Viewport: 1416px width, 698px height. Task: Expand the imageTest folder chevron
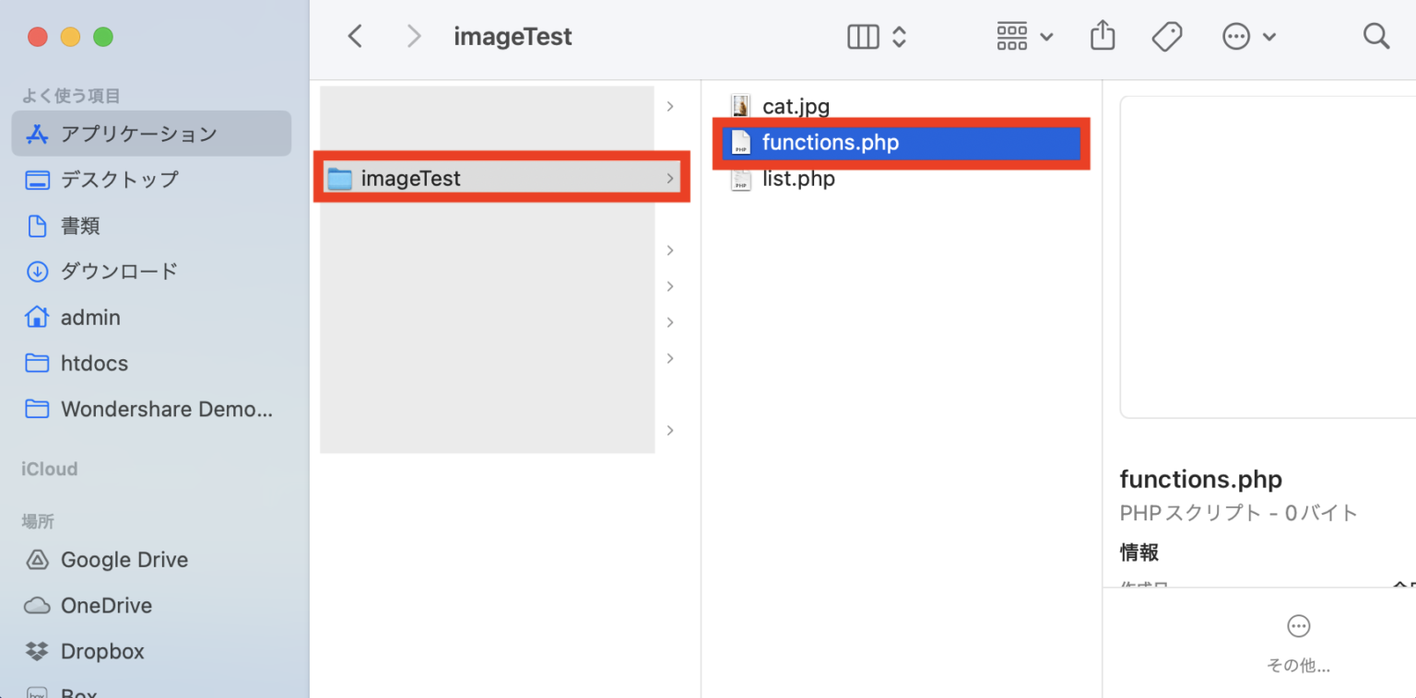tap(670, 179)
